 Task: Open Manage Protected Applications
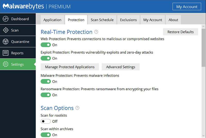pyautogui.click(x=70, y=67)
